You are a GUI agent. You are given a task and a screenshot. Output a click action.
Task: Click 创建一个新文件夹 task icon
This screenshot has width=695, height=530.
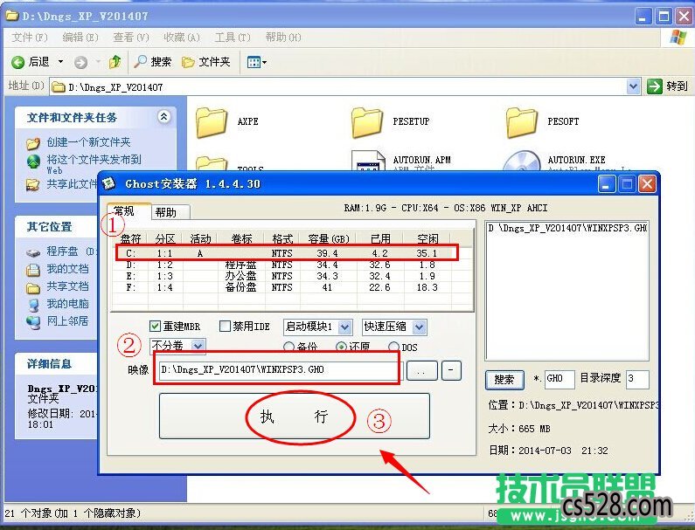click(33, 143)
